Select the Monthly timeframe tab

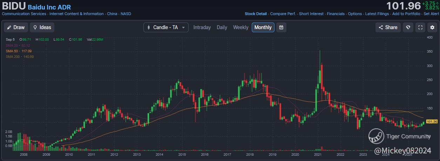[x=263, y=27]
